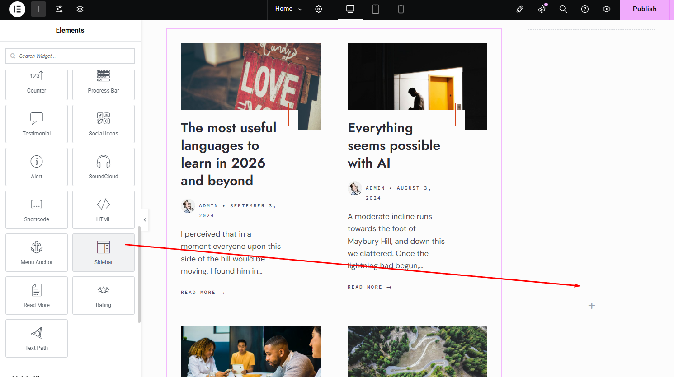Switch to desktop preview mode
This screenshot has width=674, height=377.
coord(350,9)
